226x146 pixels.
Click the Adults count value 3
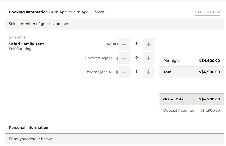point(136,44)
